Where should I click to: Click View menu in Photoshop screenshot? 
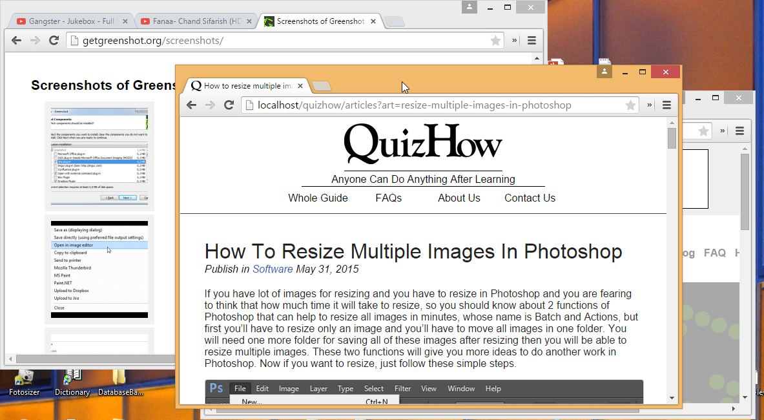(429, 388)
